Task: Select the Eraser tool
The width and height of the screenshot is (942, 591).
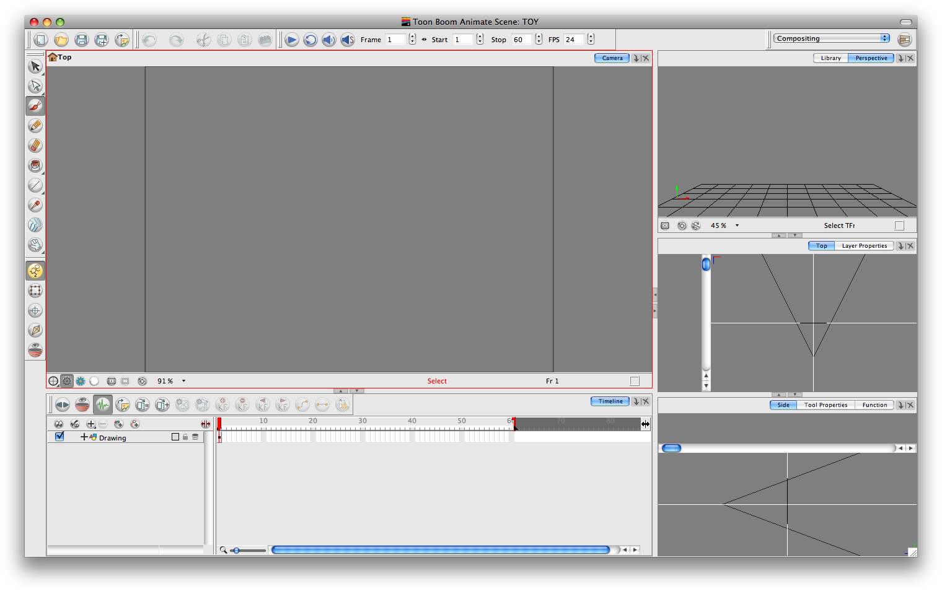Action: (35, 146)
